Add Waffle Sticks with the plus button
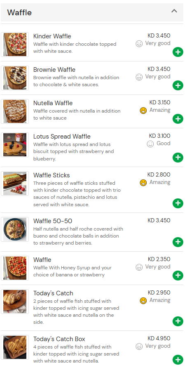 tap(178, 203)
